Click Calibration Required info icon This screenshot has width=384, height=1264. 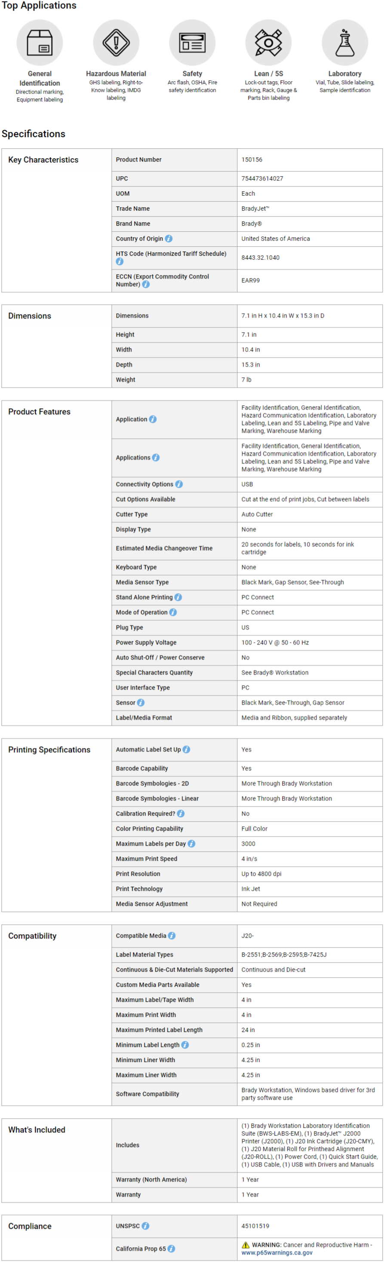point(181,814)
